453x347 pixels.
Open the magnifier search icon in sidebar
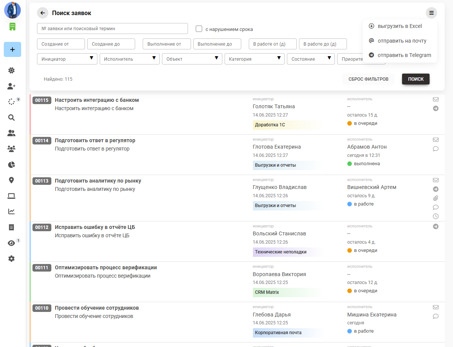click(x=11, y=117)
